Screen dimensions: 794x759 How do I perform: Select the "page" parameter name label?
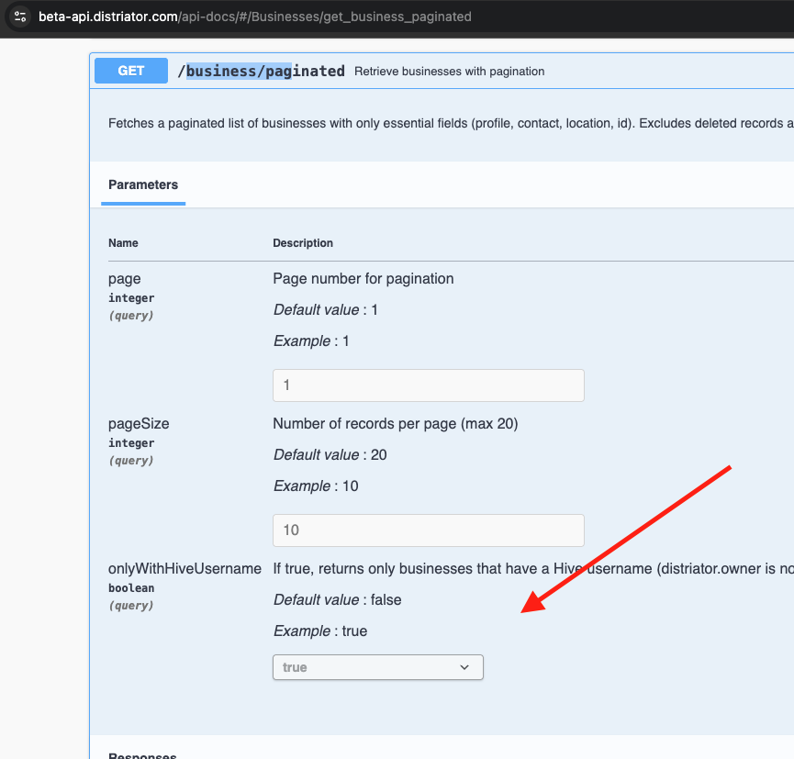point(125,278)
